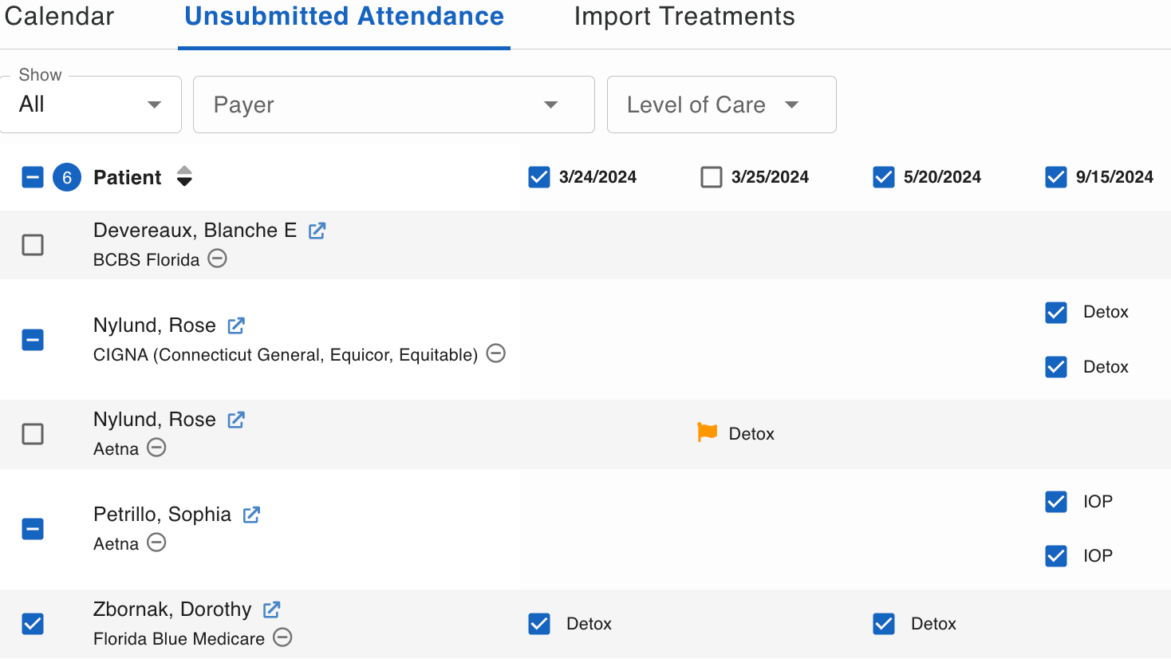This screenshot has width=1171, height=659.
Task: Click the minus circle beside CIGNA payer
Action: 495,353
